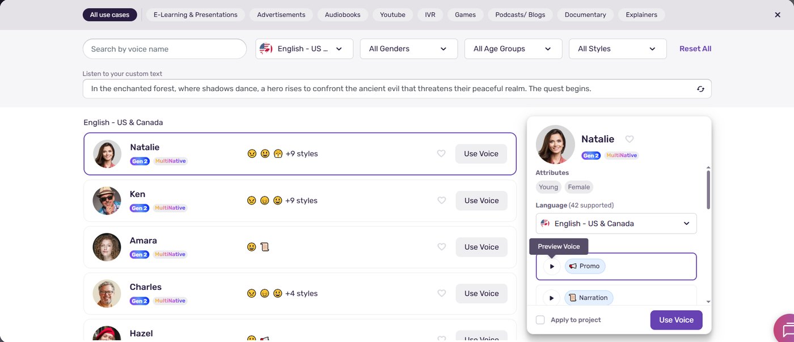Click Amara's narration scroll style icon
Viewport: 794px width, 342px height.
point(264,247)
